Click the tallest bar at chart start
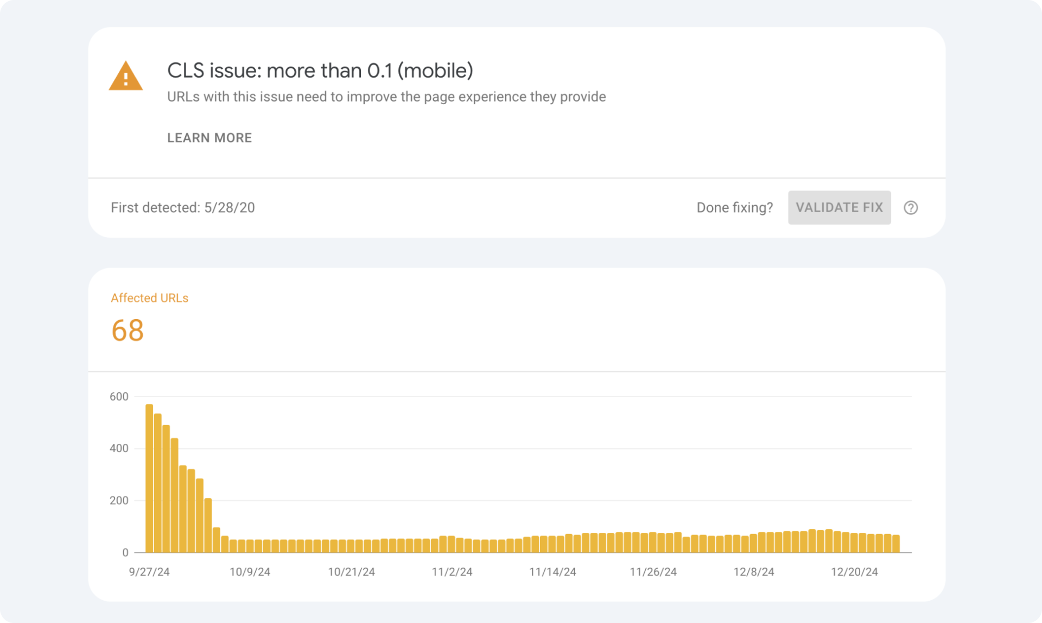This screenshot has width=1042, height=623. (x=149, y=478)
